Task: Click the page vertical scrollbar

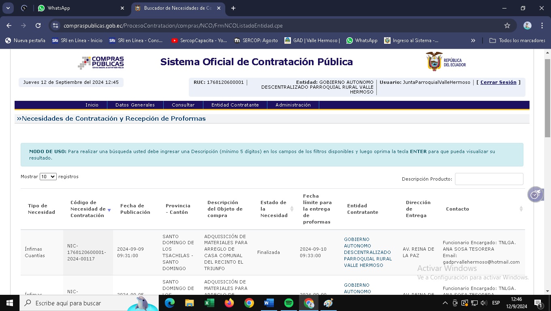Action: 547,97
